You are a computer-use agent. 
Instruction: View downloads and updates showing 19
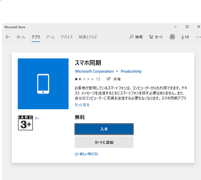pos(185,37)
